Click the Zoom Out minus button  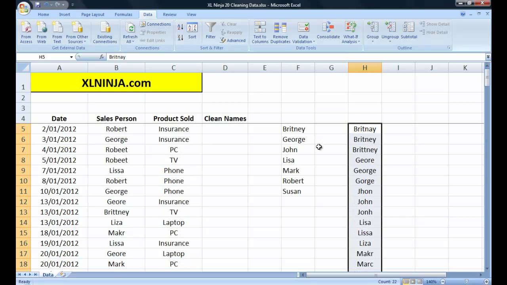[442, 282]
